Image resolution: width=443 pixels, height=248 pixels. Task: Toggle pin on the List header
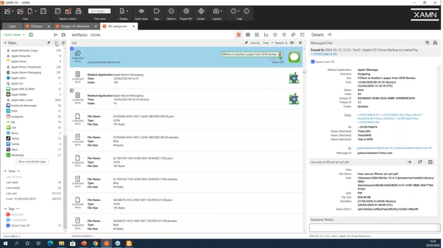tap(246, 43)
